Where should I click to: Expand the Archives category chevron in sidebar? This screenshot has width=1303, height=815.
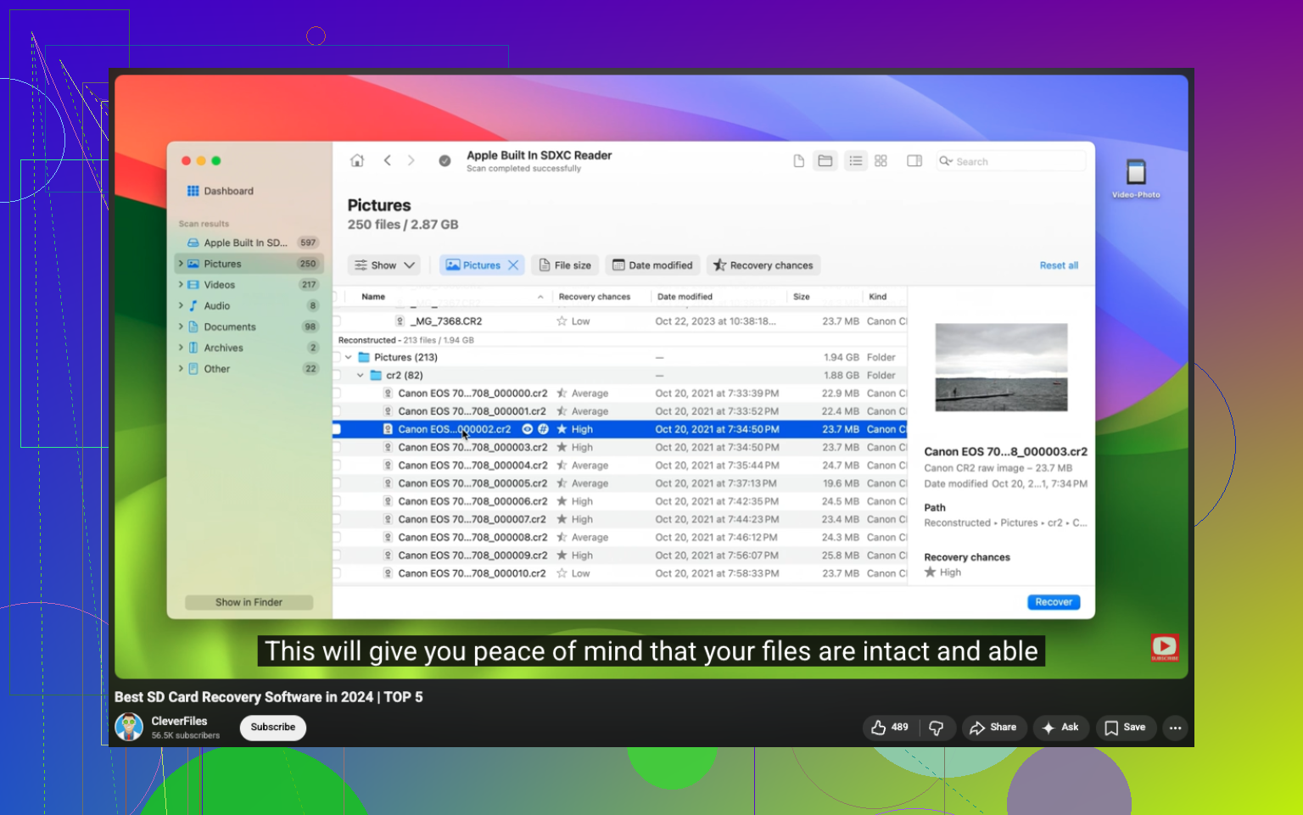click(x=181, y=348)
